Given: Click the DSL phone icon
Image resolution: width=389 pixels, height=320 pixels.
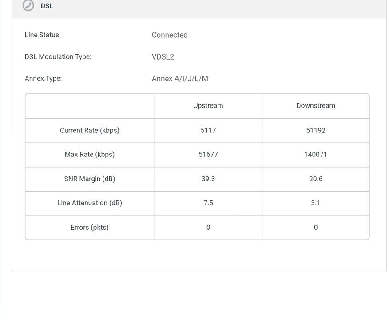Looking at the screenshot, I should coord(28,6).
